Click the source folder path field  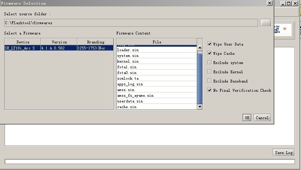click(x=131, y=23)
